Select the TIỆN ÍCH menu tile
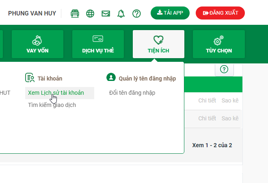Viewport: 268px width, 183px height. (x=159, y=44)
